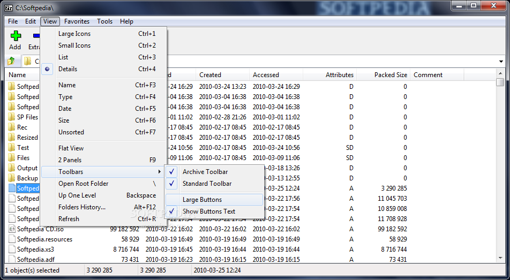The width and height of the screenshot is (510, 280).
Task: Open the Favorites menu
Action: (77, 21)
